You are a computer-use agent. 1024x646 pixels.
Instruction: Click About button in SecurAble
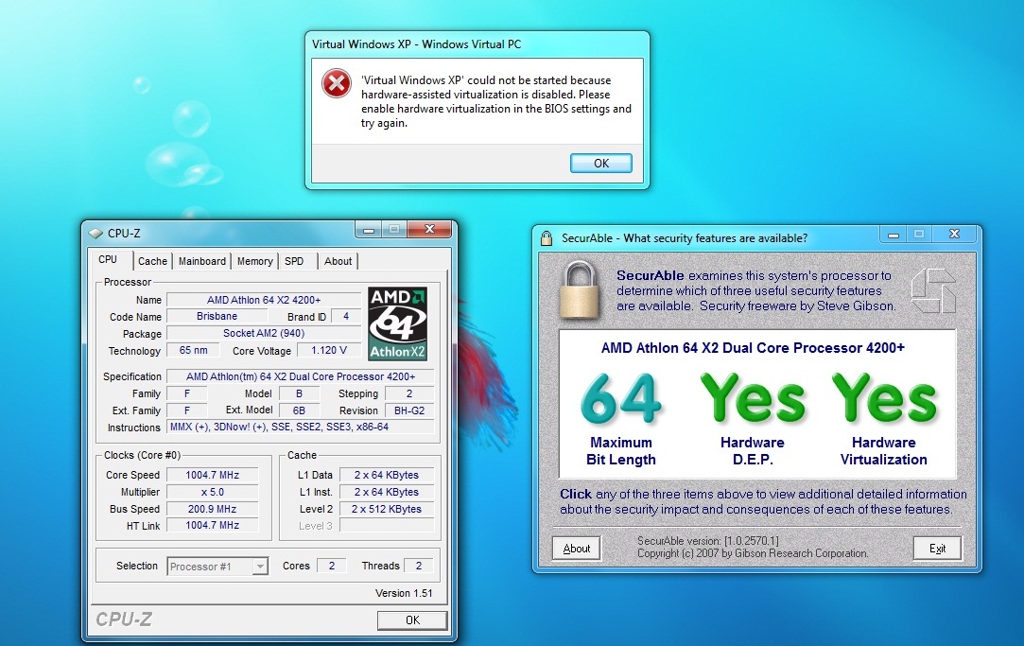click(x=577, y=549)
